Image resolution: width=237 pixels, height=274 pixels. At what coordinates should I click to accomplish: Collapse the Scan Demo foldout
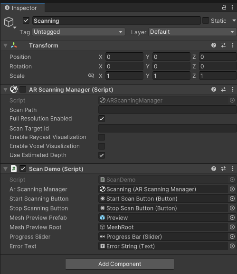[5, 169]
